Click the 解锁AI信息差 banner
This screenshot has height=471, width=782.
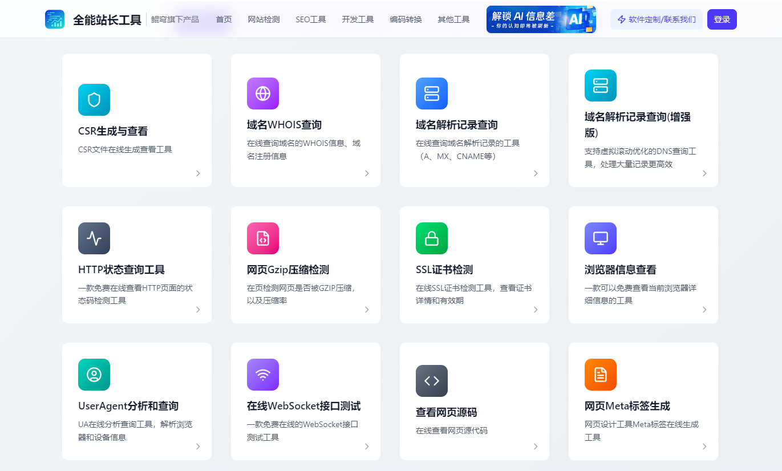[541, 18]
